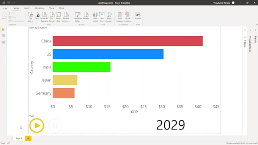Select the yellow Japan bar
This screenshot has height=145, width=258.
click(x=65, y=80)
